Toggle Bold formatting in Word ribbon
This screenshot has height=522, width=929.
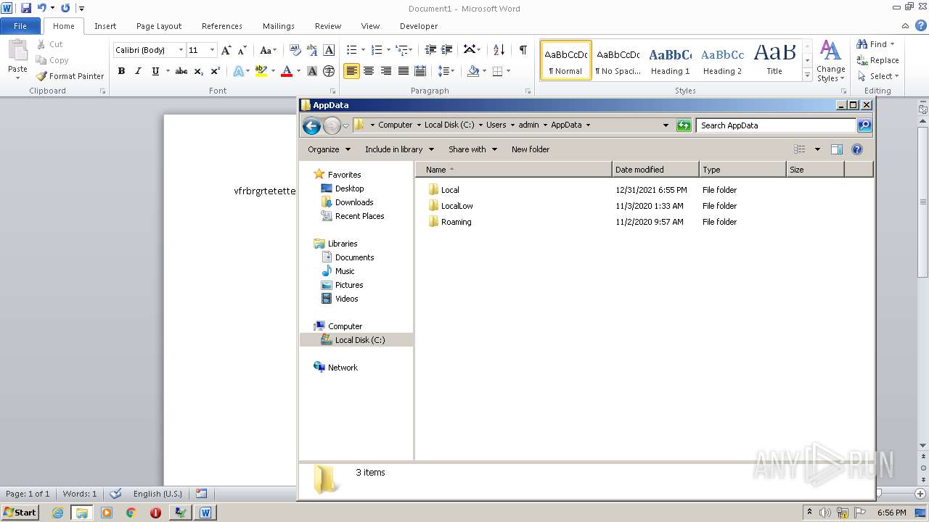pos(121,71)
